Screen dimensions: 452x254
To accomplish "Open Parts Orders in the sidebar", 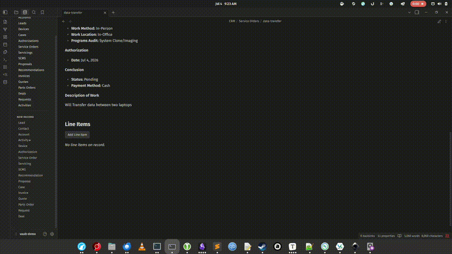I will tap(27, 87).
